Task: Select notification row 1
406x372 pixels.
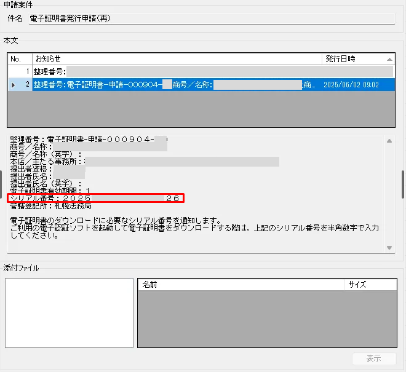Action: tap(177, 72)
